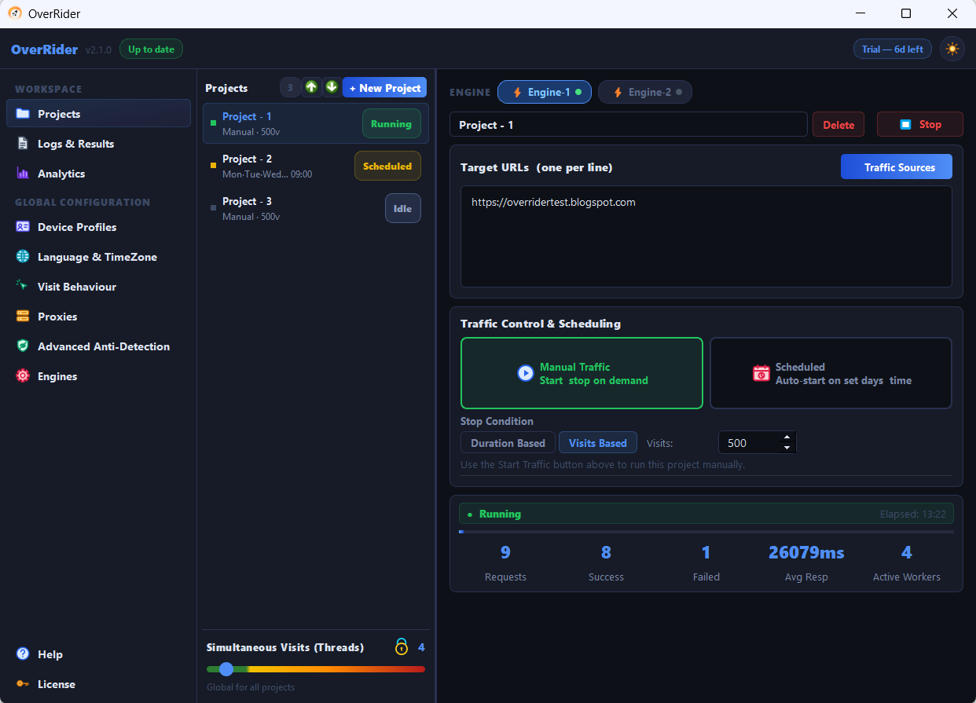Click the Active Workers count

pyautogui.click(x=906, y=553)
